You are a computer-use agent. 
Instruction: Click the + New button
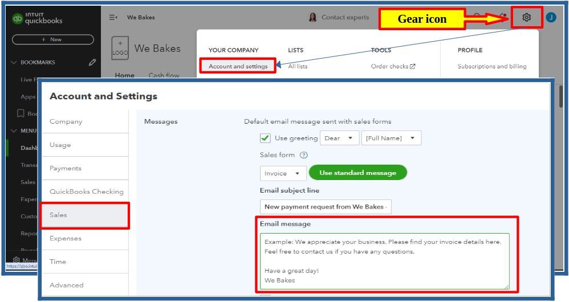(x=53, y=39)
